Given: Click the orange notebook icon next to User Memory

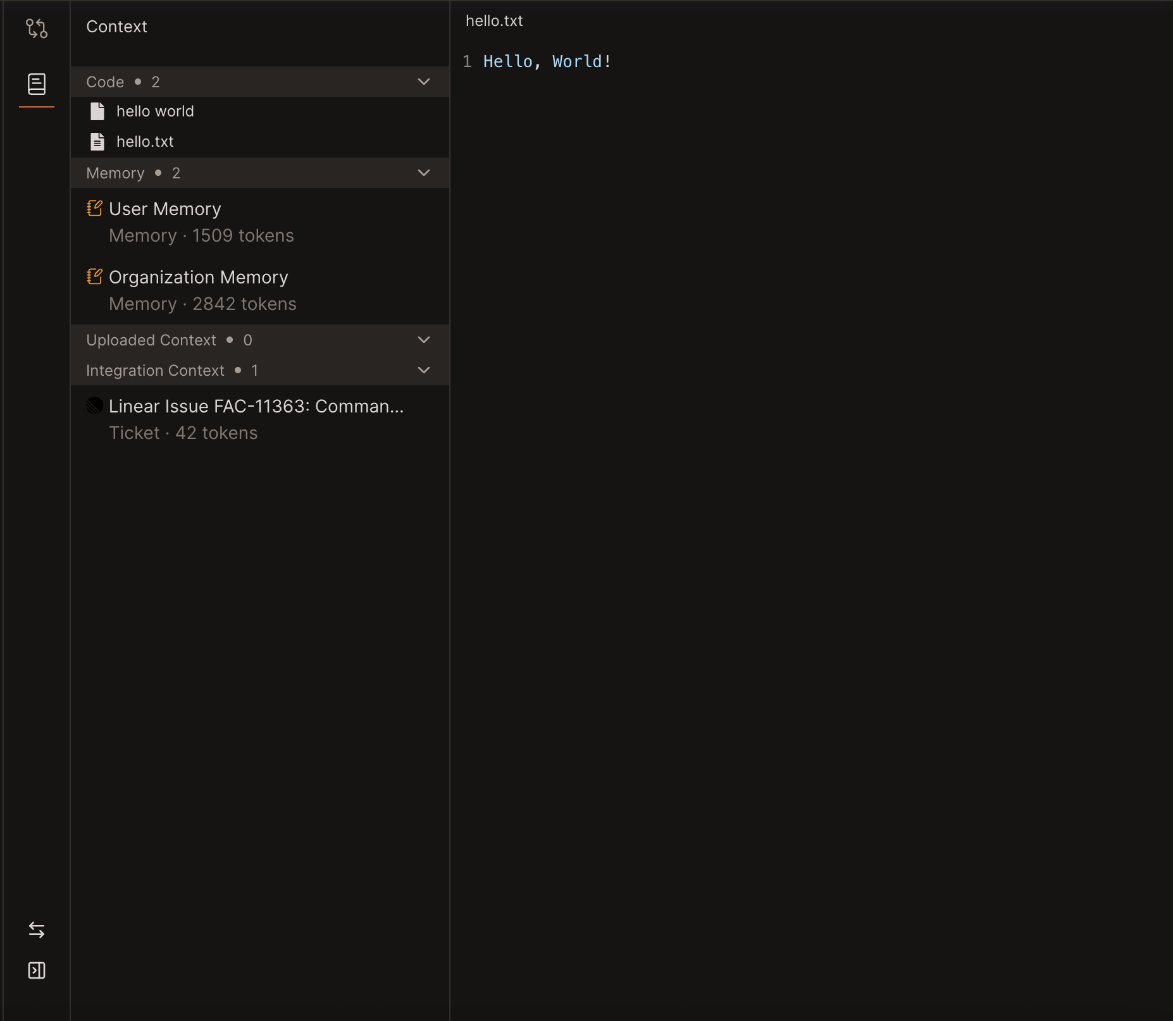Looking at the screenshot, I should [x=94, y=207].
